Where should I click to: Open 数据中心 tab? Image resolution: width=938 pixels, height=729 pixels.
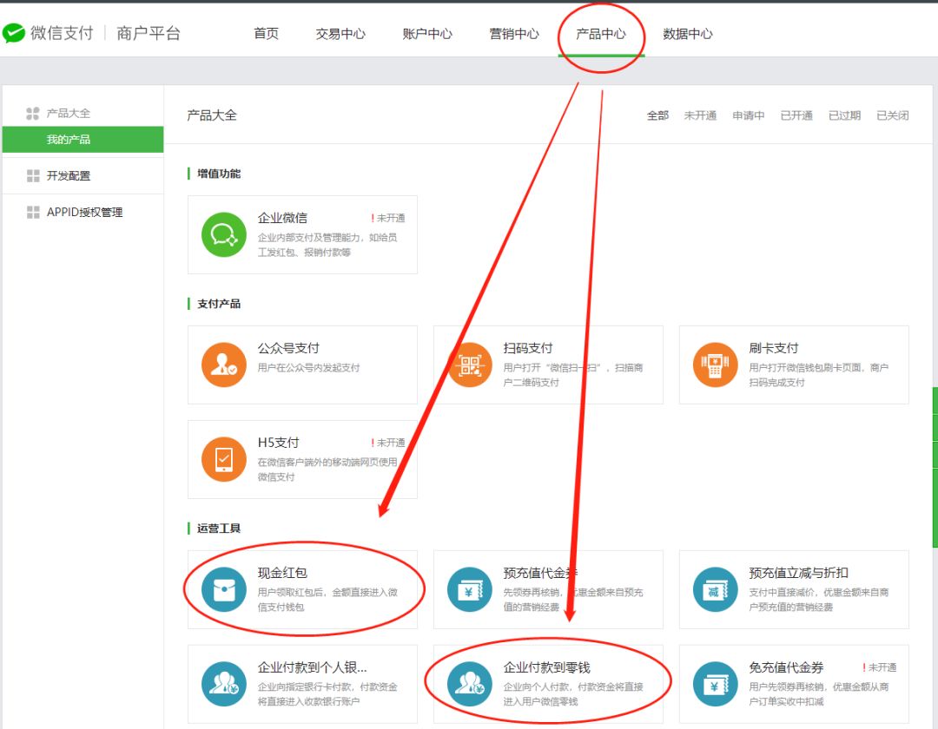pyautogui.click(x=688, y=34)
